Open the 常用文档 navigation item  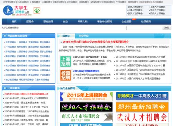[82, 21]
